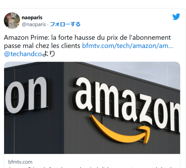This screenshot has height=168, width=186.
Task: Follow the account via フォローする
Action: 65,24
